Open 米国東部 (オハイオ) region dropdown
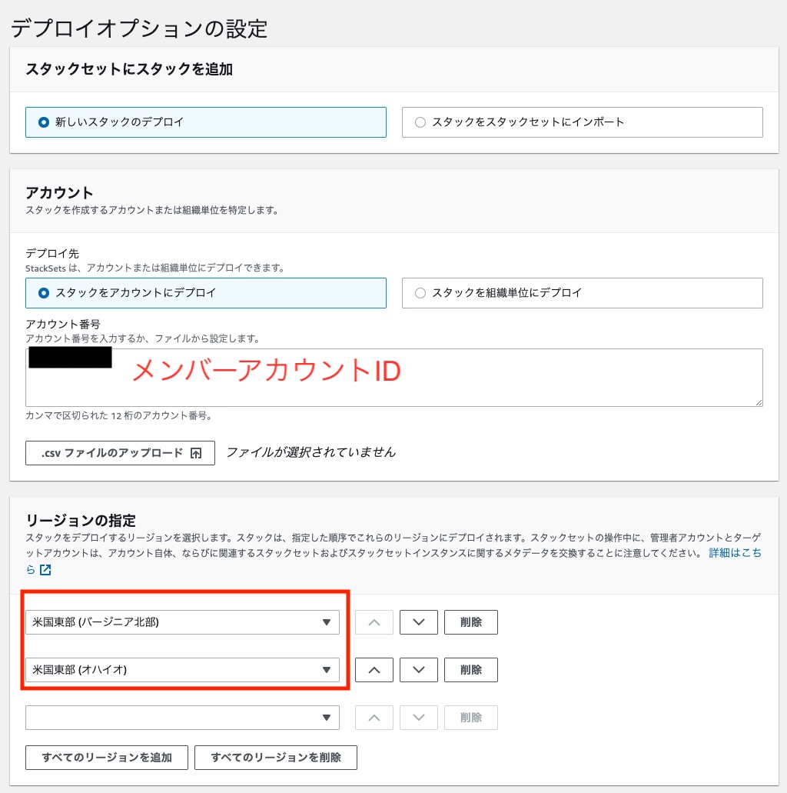The width and height of the screenshot is (787, 793). tap(182, 670)
